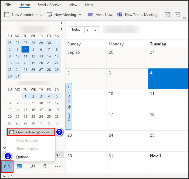
Task: Expand the New Meeting dropdown arrow
Action: [x=80, y=15]
